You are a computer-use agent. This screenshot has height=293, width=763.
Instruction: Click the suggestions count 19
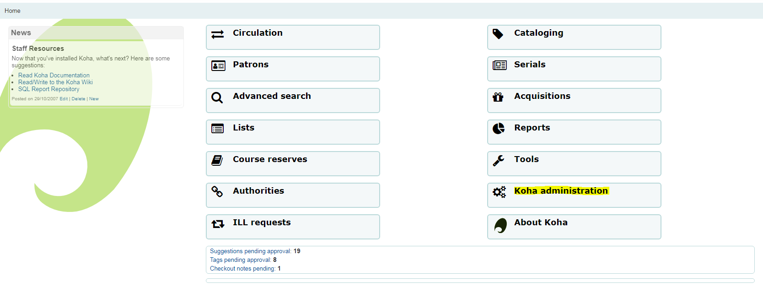tap(297, 251)
